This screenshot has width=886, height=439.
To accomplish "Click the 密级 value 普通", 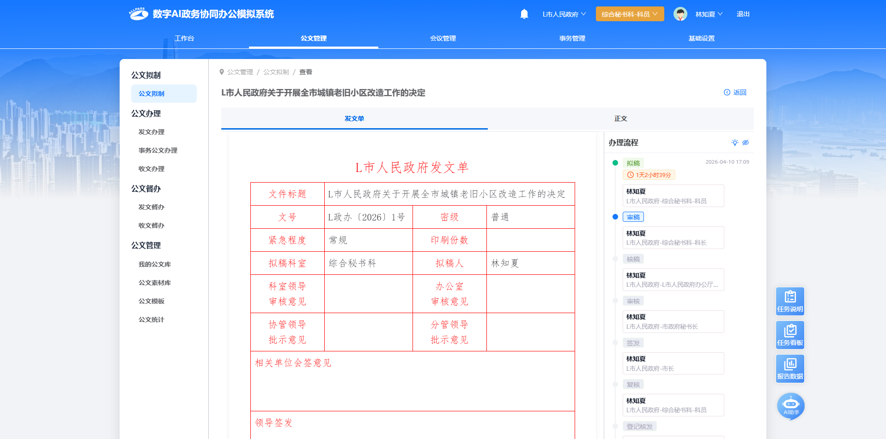I will click(x=500, y=217).
